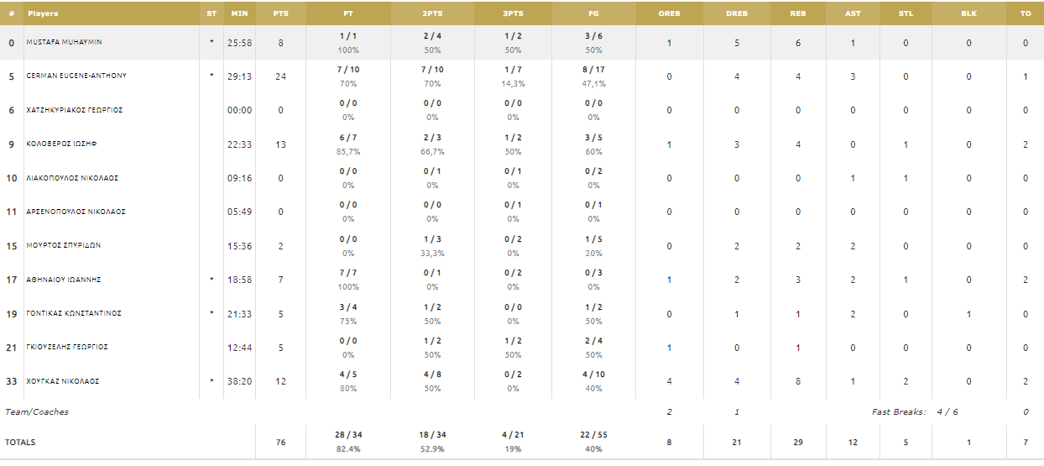Select player ΧΟΥΓΚΑΖ ΝΙΚΟΛΑΟΣ
Viewport: 1044px width, 466px height.
(63, 381)
